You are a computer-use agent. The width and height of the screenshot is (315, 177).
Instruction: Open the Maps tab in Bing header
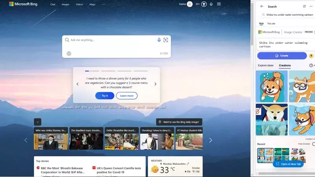click(x=92, y=4)
